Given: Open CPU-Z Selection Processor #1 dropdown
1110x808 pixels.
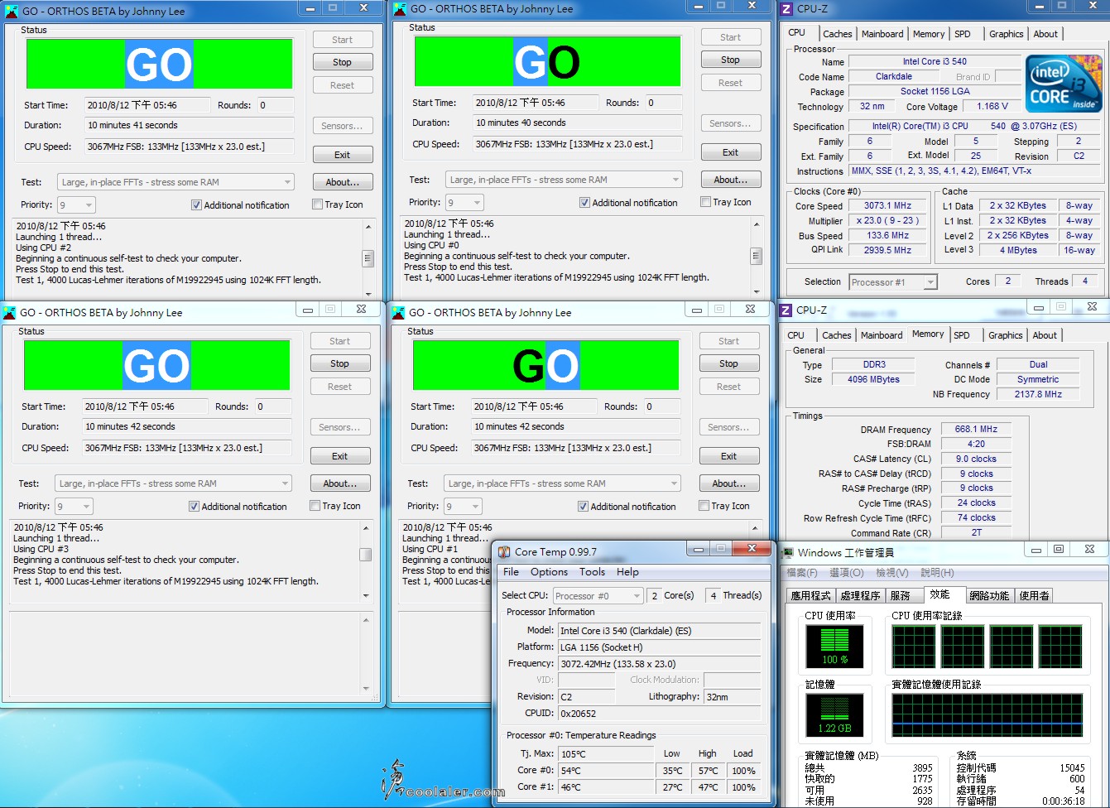Looking at the screenshot, I should pos(893,282).
